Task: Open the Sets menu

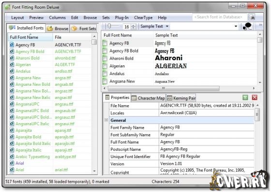Action: click(106, 17)
